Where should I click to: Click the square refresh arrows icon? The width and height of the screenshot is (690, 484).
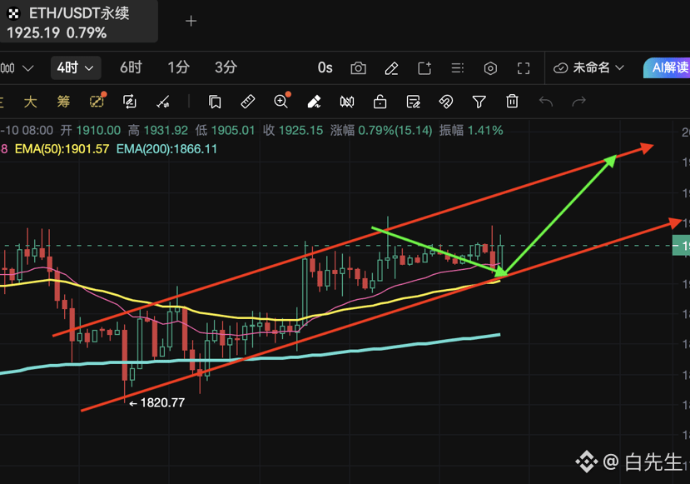tap(129, 102)
